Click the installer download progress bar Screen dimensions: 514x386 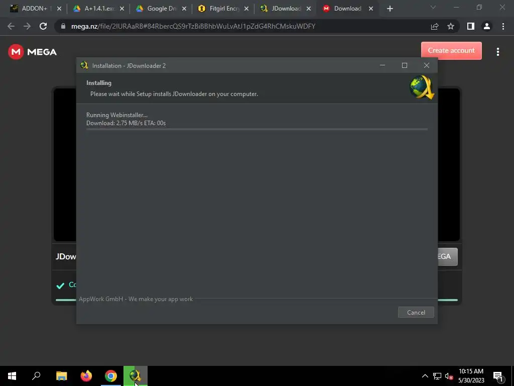(x=256, y=129)
